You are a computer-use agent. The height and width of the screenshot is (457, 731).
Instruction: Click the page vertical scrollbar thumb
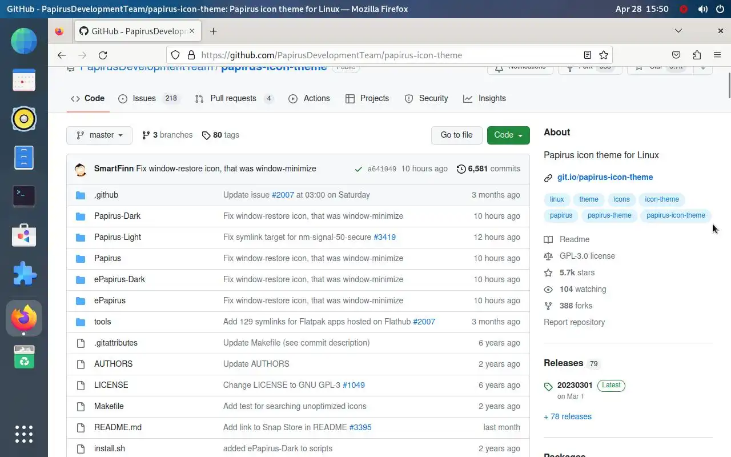click(x=729, y=86)
